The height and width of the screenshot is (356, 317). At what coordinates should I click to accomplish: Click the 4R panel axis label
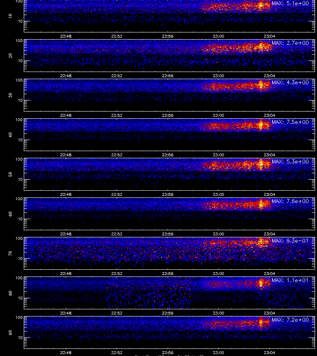(x=10, y=134)
